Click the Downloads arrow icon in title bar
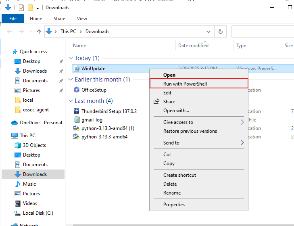The image size is (294, 226). pos(8,8)
